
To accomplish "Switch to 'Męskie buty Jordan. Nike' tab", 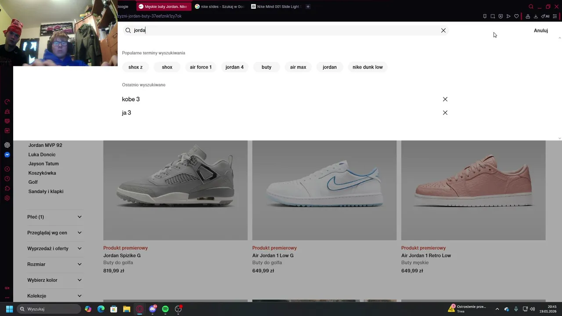I will (163, 7).
